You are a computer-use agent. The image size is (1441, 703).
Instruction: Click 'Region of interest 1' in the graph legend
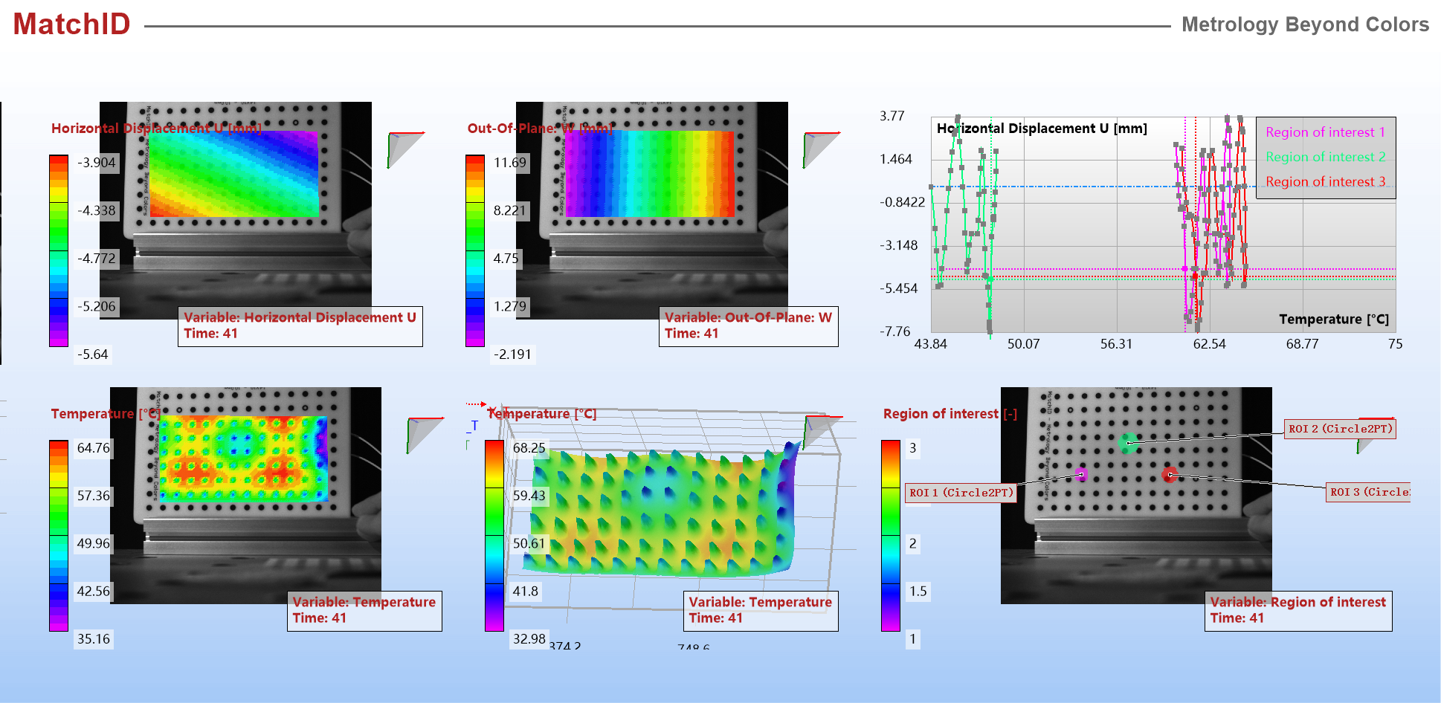click(1325, 132)
